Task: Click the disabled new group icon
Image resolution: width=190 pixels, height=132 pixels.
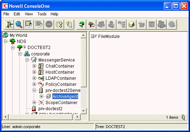Action: pyautogui.click(x=101, y=25)
